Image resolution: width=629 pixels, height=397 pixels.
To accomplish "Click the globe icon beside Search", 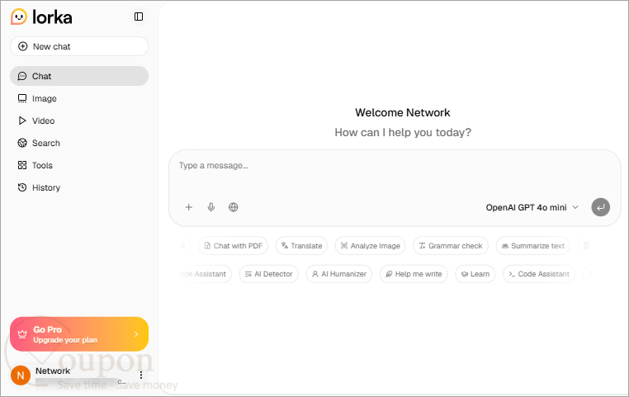I will click(x=22, y=143).
